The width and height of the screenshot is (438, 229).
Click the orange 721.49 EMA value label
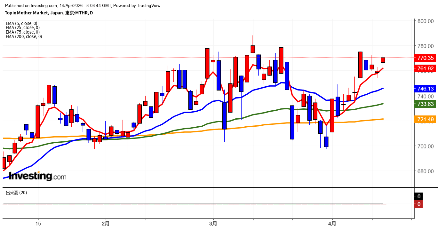click(426, 119)
